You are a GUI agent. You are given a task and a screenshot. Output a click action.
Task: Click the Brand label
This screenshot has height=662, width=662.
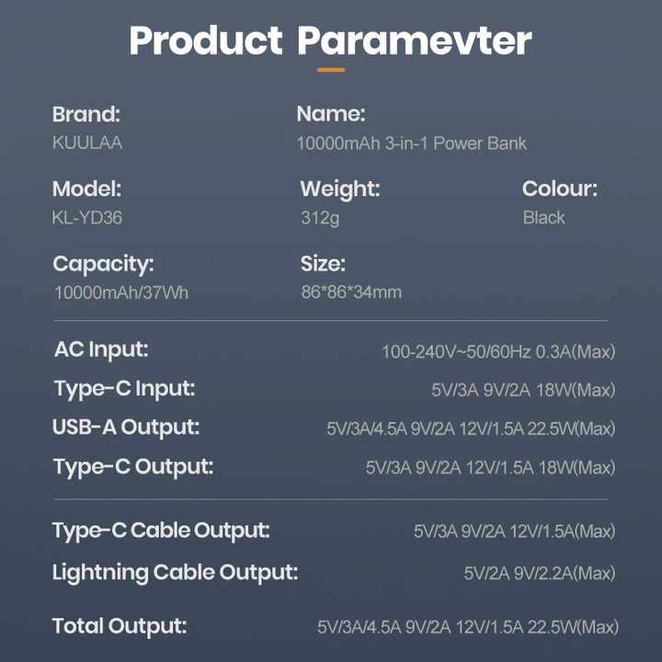(86, 114)
